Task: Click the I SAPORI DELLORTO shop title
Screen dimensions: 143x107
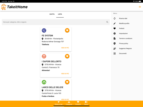Action: 52,62
